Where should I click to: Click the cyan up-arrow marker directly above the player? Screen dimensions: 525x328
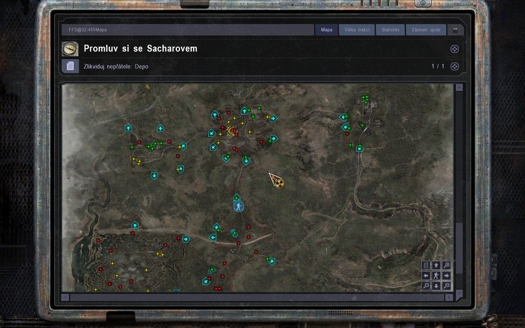(x=237, y=197)
